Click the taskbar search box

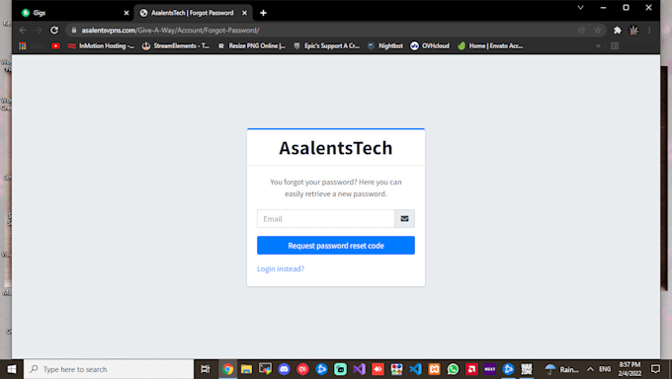click(x=109, y=369)
